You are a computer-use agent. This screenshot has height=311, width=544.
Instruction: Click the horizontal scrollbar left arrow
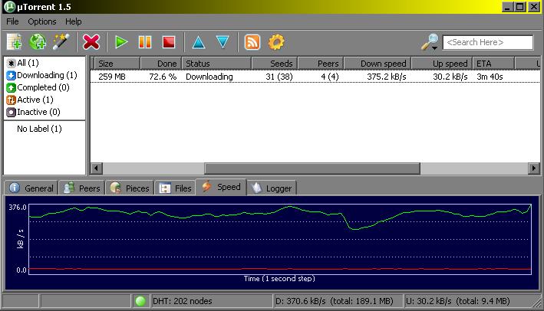(97, 169)
